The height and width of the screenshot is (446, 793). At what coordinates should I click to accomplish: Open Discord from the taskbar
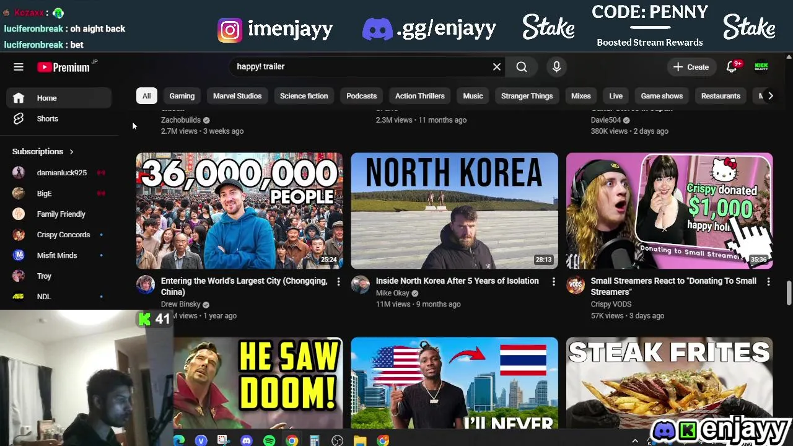pyautogui.click(x=247, y=440)
